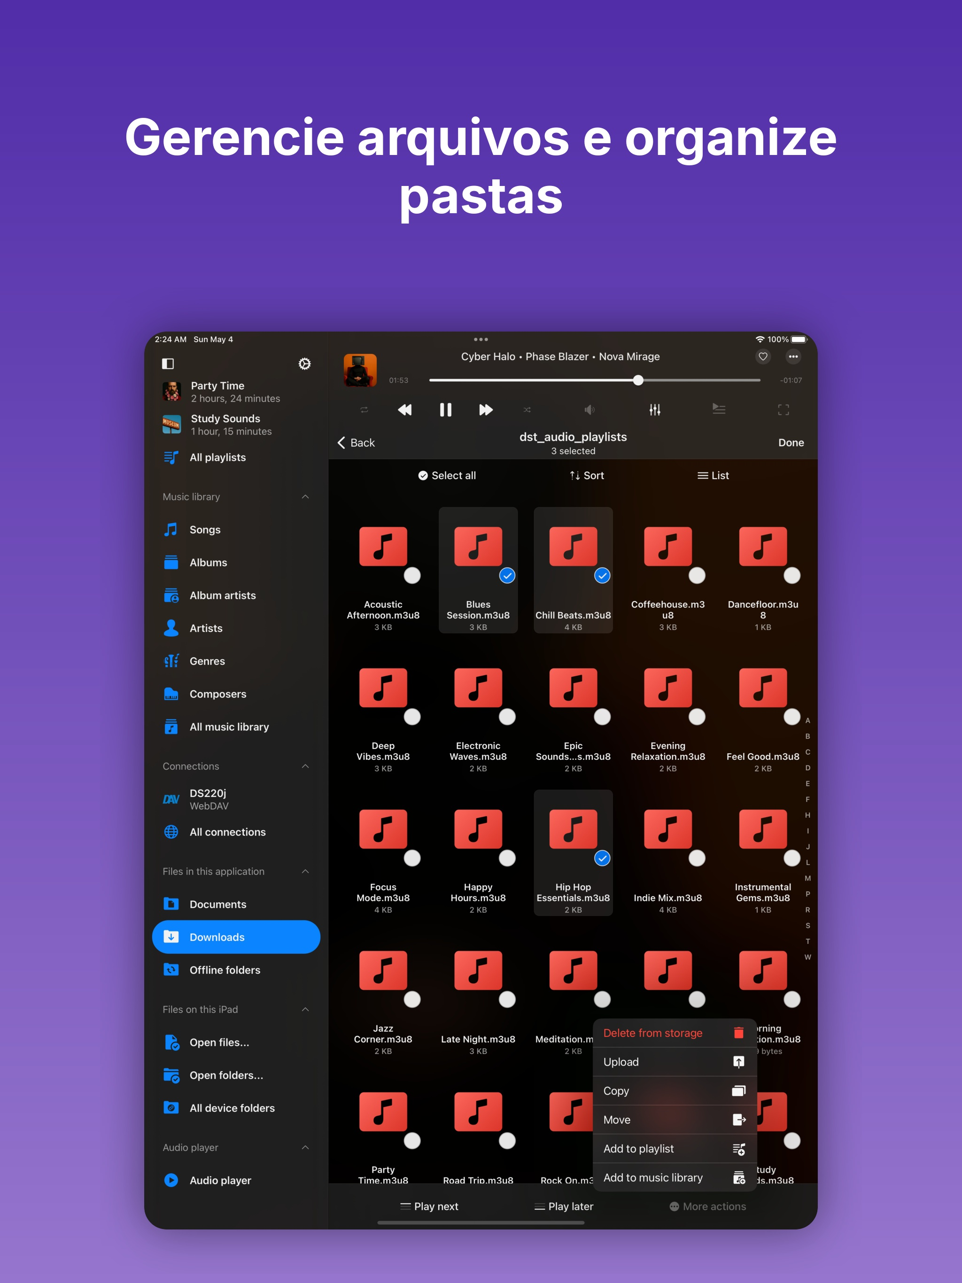Toggle shuffle icon
Screen dimensions: 962x1283
pyautogui.click(x=527, y=410)
